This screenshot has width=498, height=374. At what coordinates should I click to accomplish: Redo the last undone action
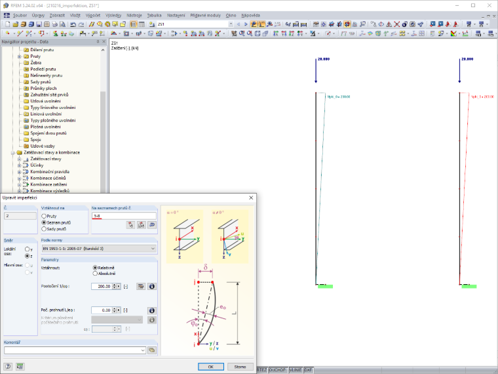pyautogui.click(x=81, y=24)
